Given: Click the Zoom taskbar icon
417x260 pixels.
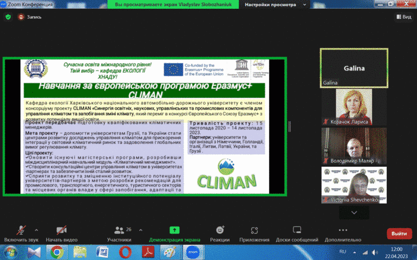Looking at the screenshot, I should point(193,252).
